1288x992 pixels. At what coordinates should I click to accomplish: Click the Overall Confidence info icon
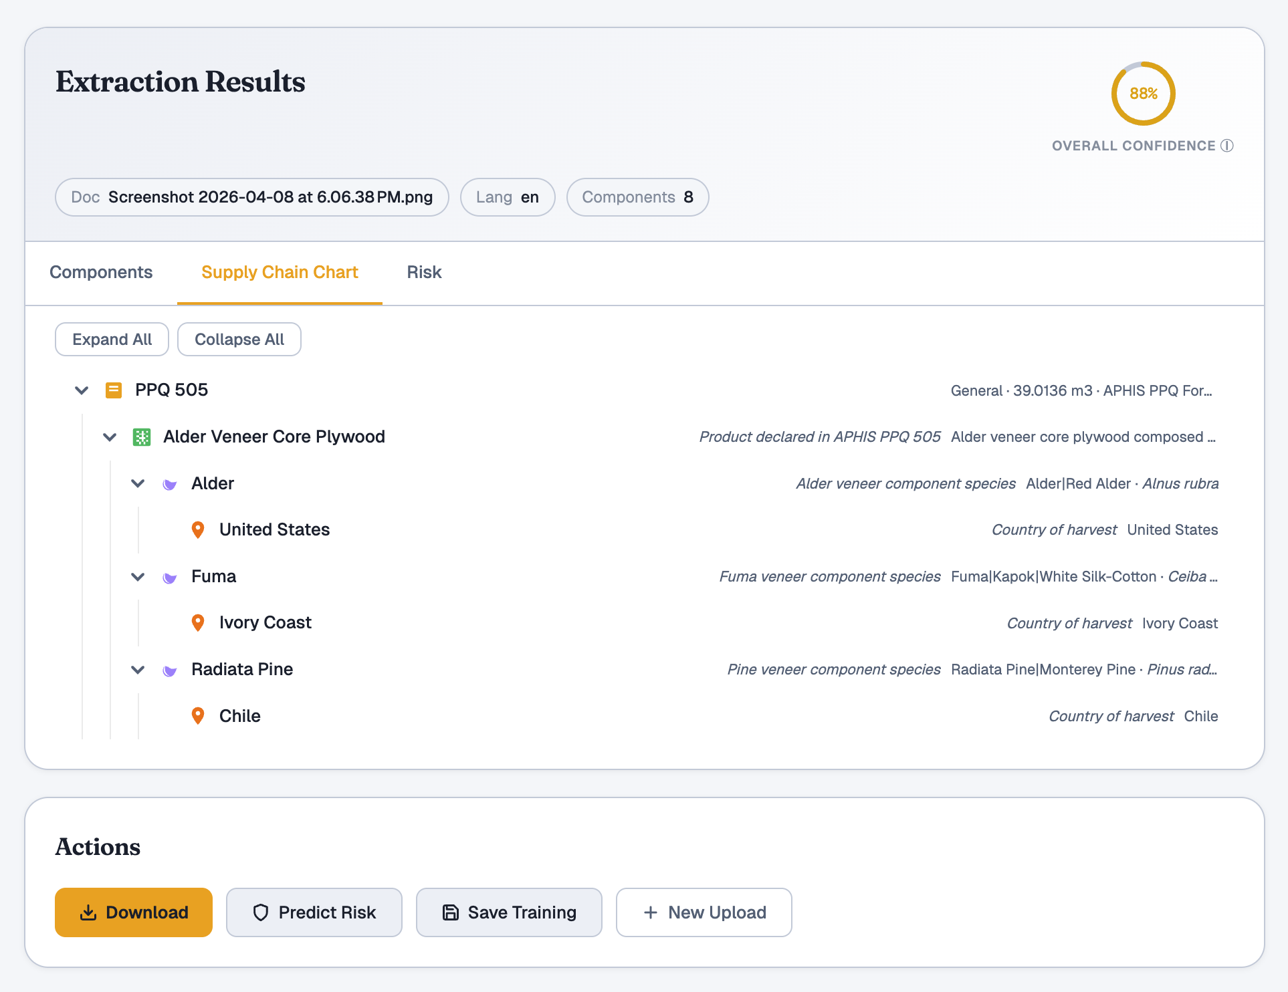click(x=1227, y=146)
